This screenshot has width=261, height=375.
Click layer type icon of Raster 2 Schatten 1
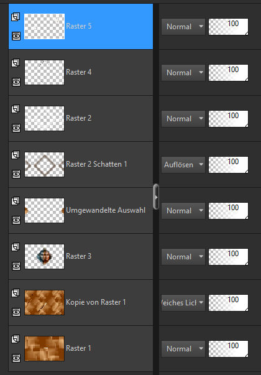point(16,155)
